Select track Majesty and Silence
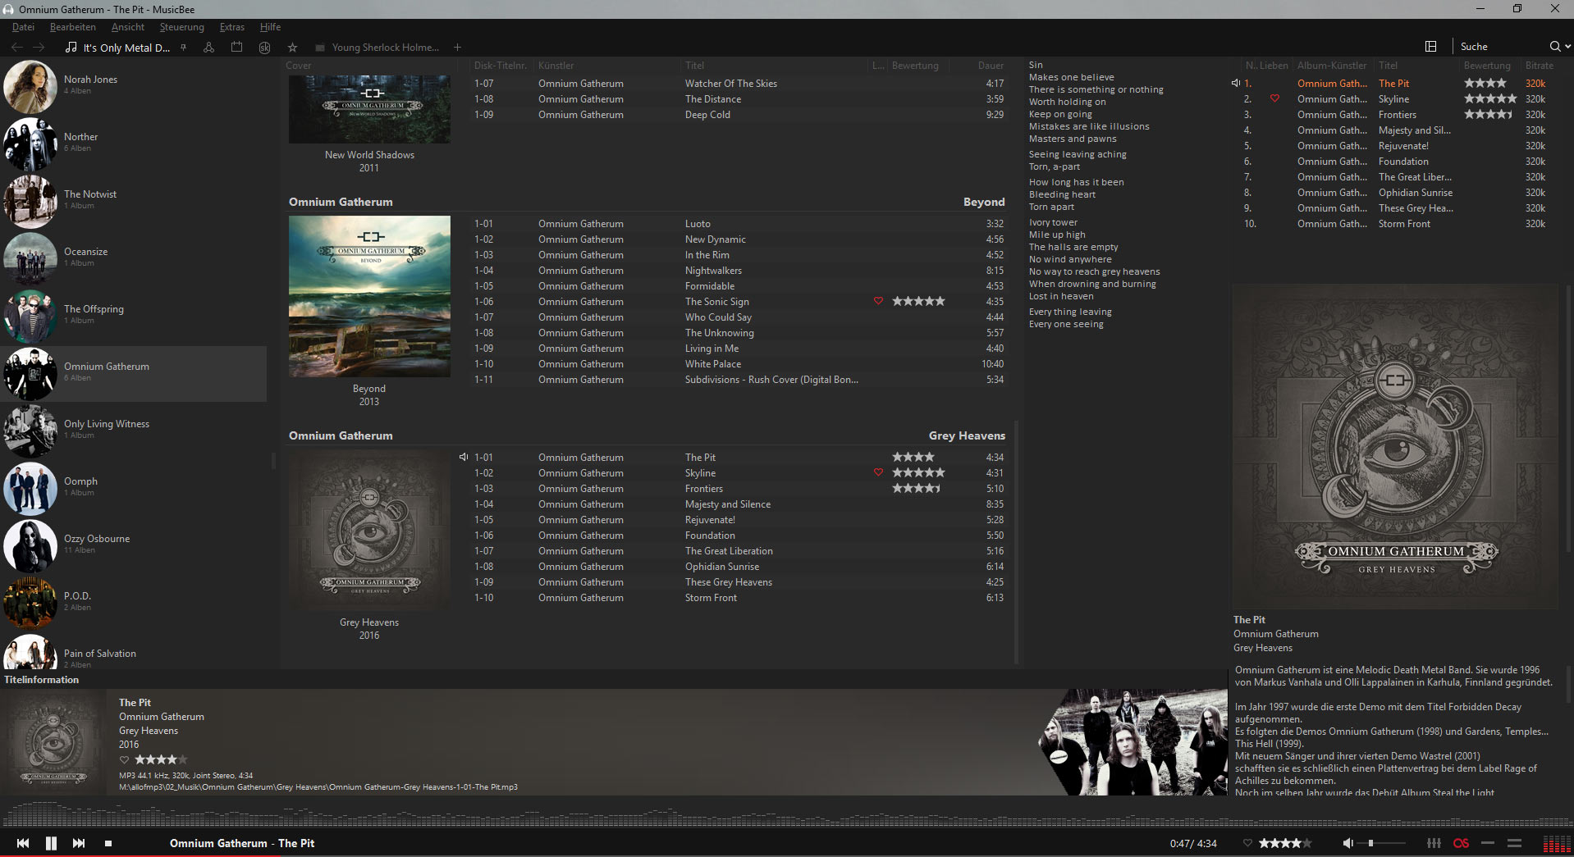 click(739, 504)
